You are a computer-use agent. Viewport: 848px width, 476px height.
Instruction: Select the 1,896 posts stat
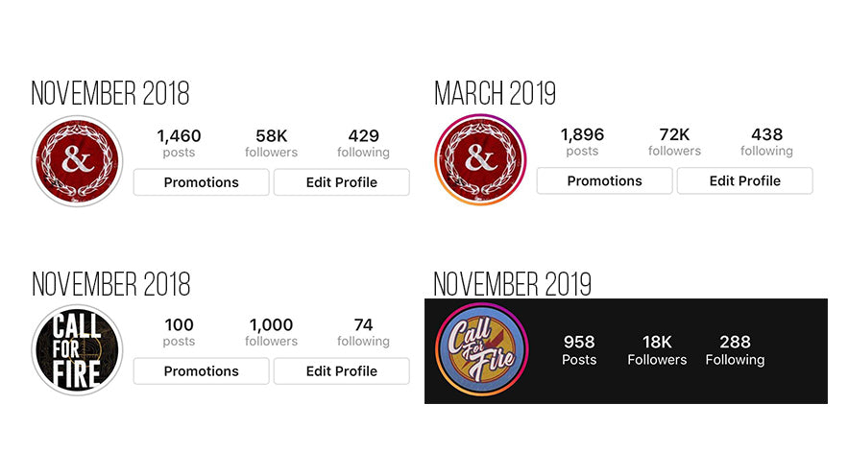[x=582, y=142]
